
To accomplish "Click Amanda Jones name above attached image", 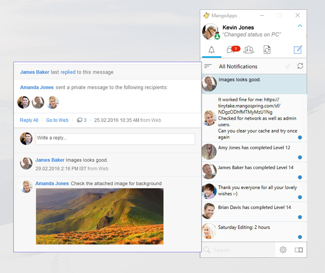I will click(x=52, y=183).
